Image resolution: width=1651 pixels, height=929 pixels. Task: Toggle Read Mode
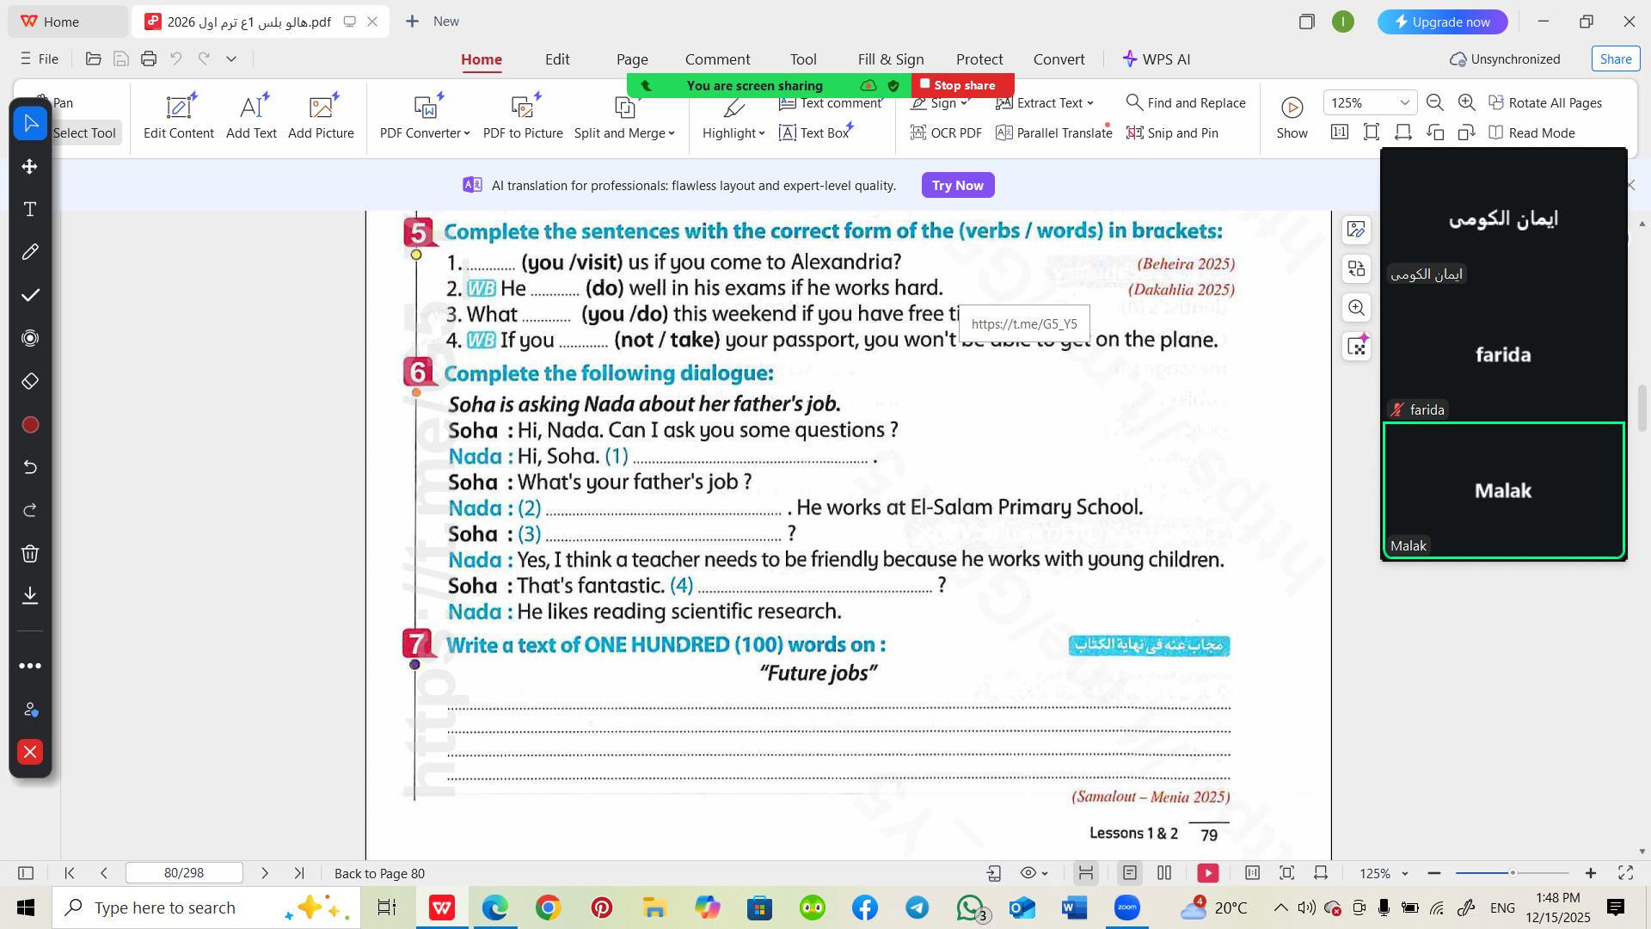pyautogui.click(x=1532, y=132)
